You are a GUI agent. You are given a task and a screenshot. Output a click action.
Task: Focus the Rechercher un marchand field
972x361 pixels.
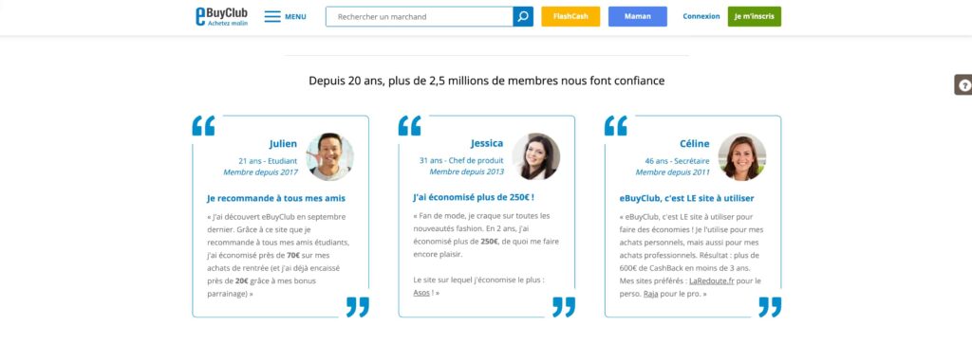(x=420, y=17)
